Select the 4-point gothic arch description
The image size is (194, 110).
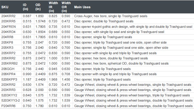[133, 27]
